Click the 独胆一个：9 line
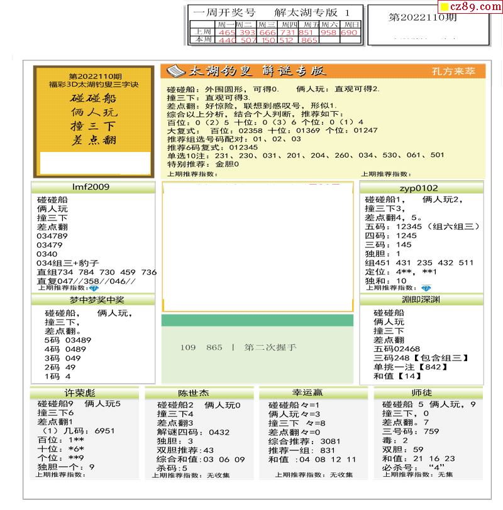 66,467
